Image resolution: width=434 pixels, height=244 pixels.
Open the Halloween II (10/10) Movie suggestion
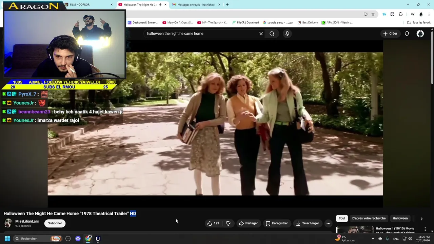[x=395, y=230]
